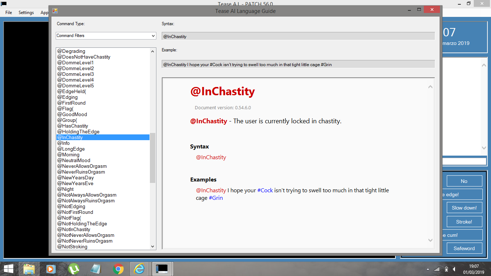Select @Flag( in the list

coord(103,109)
